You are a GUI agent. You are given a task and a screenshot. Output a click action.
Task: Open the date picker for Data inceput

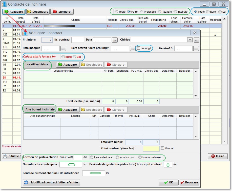(x=63, y=49)
